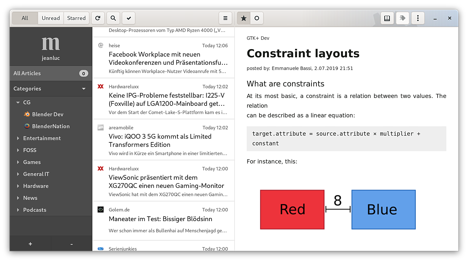Show only Starred articles
This screenshot has height=263, width=468.
coord(76,18)
